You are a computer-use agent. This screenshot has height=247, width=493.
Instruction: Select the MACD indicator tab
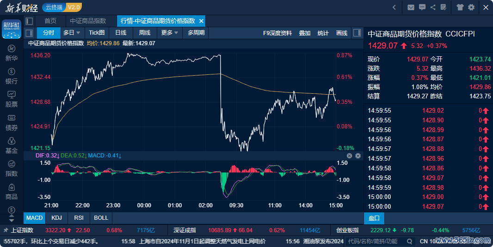(x=34, y=218)
